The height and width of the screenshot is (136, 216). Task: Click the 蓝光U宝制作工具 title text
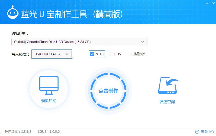[72, 14]
